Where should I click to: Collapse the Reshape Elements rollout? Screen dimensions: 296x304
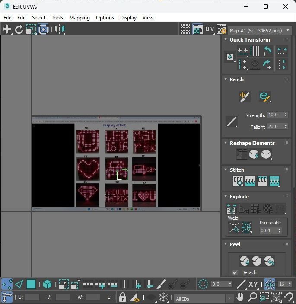tap(226, 143)
